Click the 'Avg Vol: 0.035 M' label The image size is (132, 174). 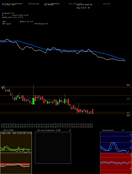[84, 5]
